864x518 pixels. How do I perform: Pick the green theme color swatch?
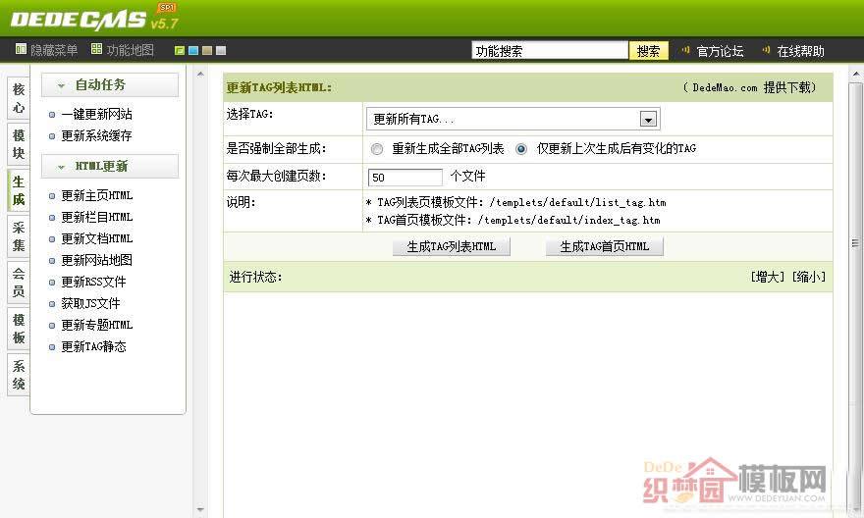tap(180, 51)
